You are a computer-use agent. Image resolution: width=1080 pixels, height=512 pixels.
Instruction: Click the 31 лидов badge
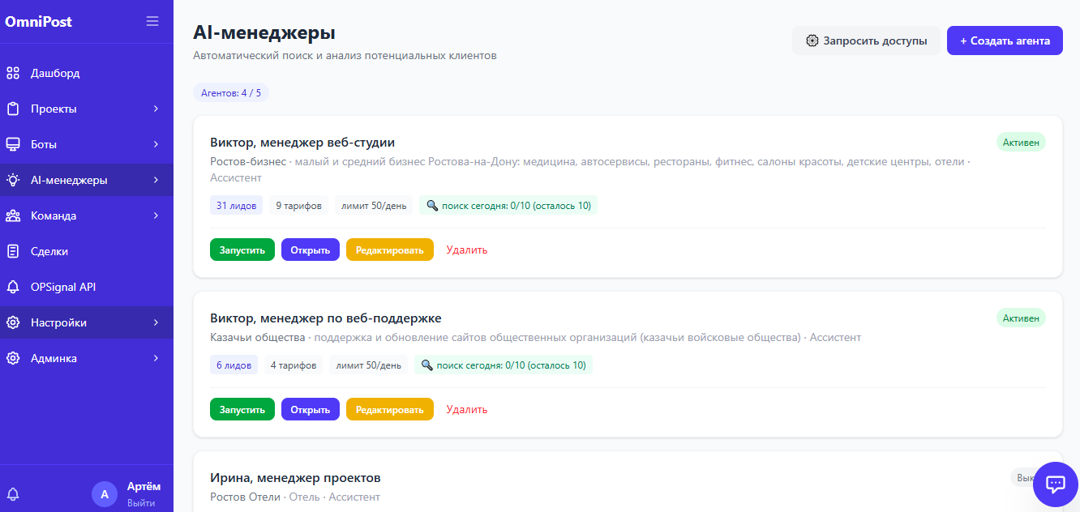pyautogui.click(x=237, y=206)
